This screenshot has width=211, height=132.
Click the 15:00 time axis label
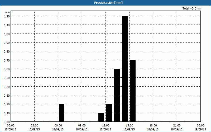[x=129, y=126]
